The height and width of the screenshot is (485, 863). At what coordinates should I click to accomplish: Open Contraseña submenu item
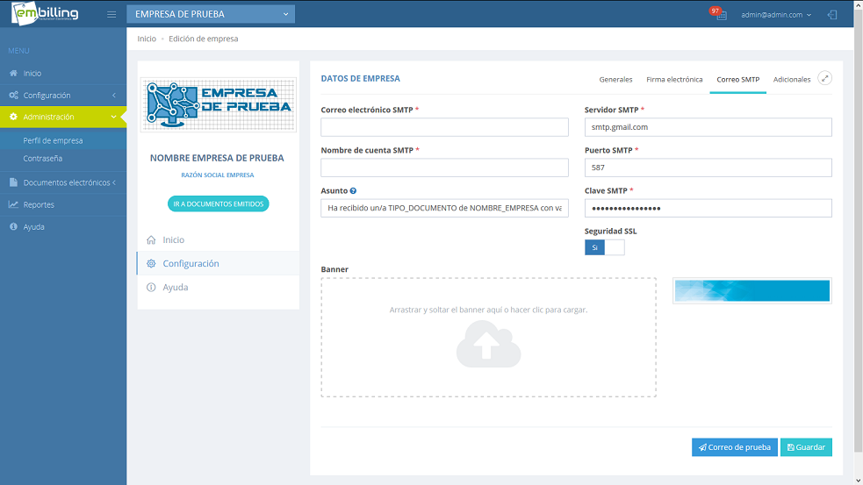[42, 159]
